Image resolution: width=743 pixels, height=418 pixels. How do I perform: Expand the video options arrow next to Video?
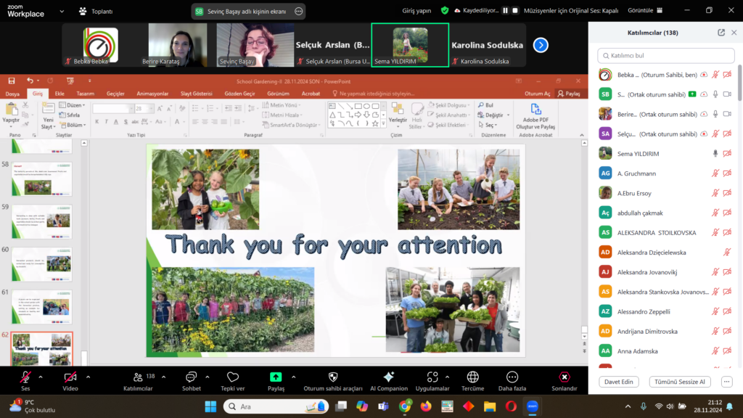click(89, 377)
